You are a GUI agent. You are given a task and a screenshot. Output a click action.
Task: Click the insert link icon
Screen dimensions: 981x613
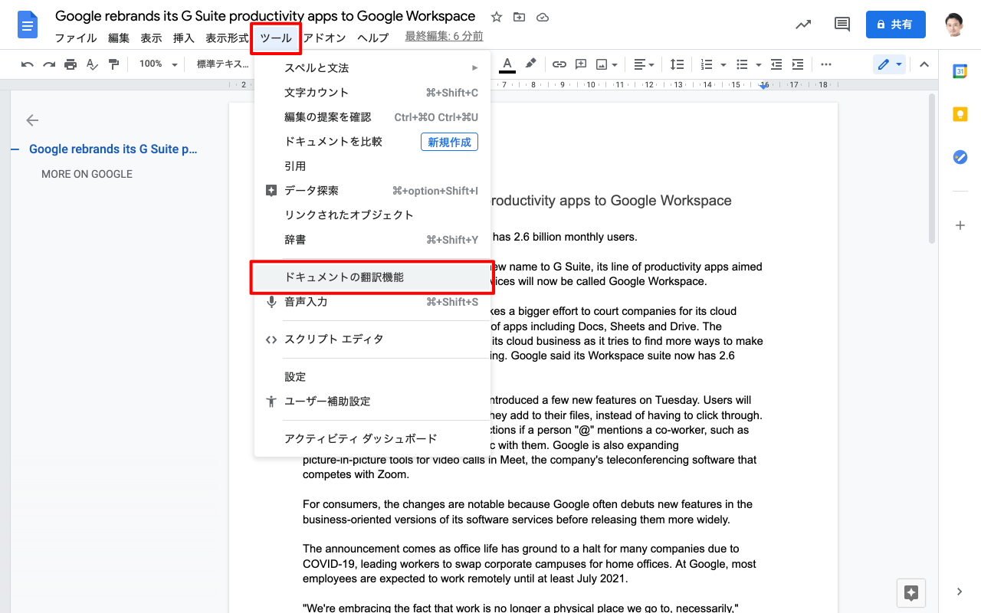(559, 64)
